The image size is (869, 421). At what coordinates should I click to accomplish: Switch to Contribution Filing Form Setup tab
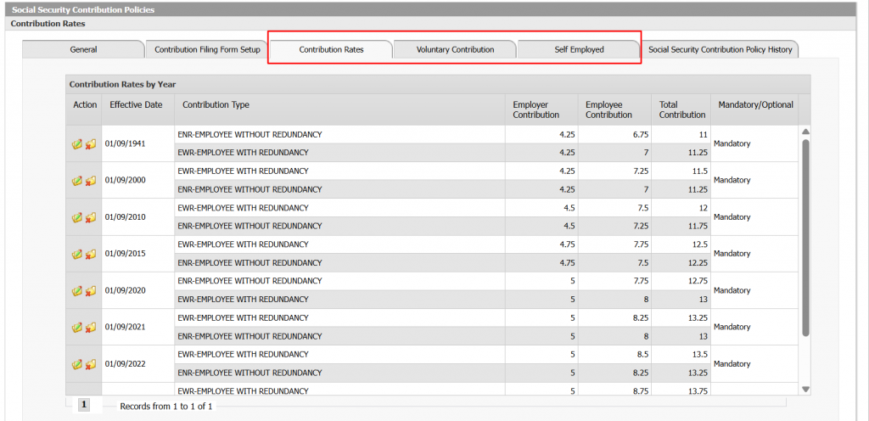coord(207,49)
